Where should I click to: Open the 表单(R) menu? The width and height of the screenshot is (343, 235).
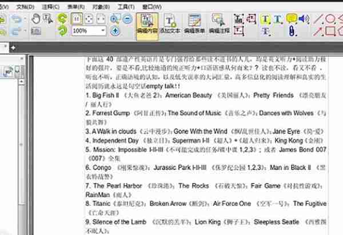point(76,7)
